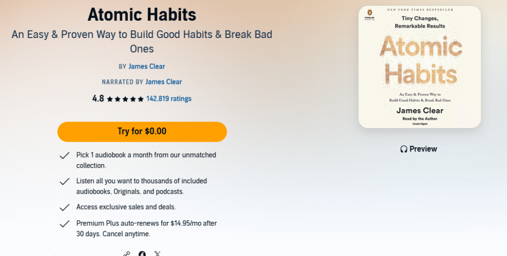Click the Premium Plus auto-renews terms text
507x256 pixels.
(147, 228)
